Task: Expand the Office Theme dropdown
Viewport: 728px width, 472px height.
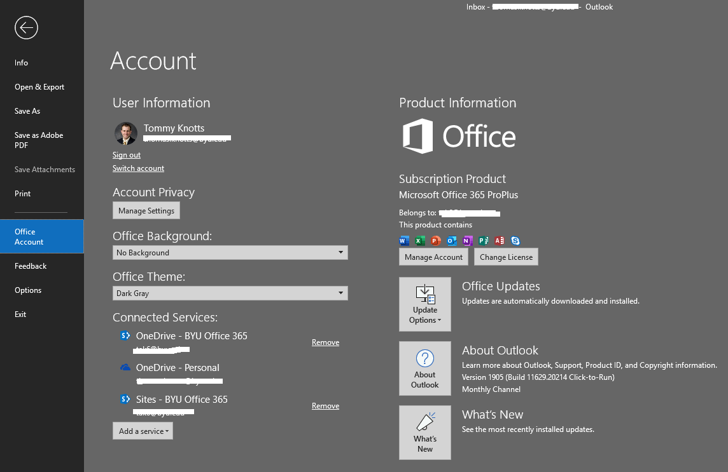Action: tap(230, 293)
